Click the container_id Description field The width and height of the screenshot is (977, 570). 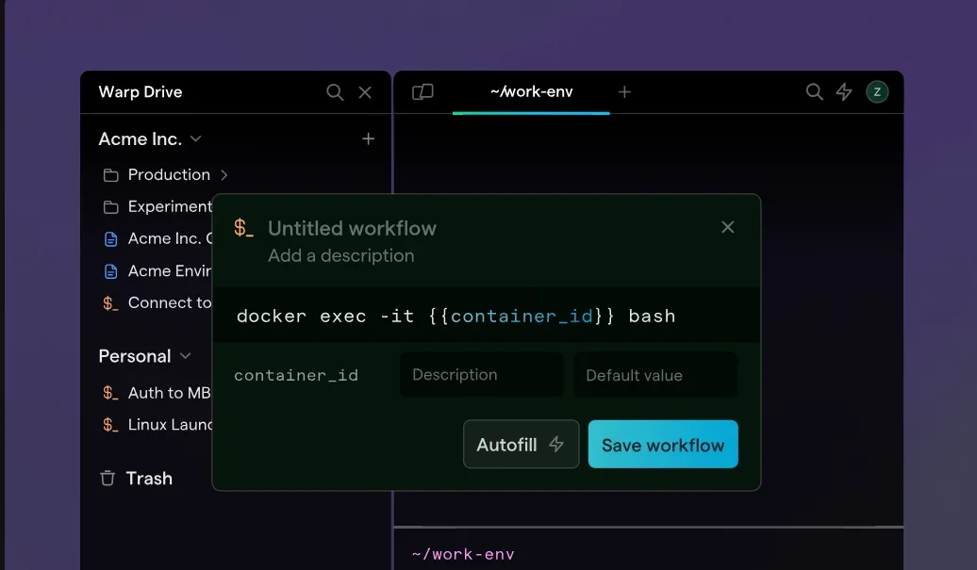pyautogui.click(x=481, y=375)
